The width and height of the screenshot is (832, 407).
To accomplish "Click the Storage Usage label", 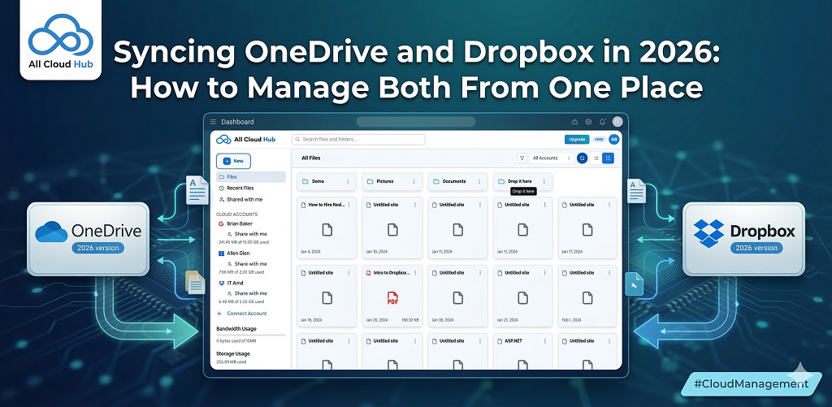I will coord(233,353).
